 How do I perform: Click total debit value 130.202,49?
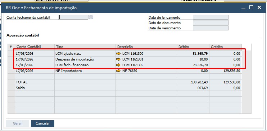click(x=199, y=82)
